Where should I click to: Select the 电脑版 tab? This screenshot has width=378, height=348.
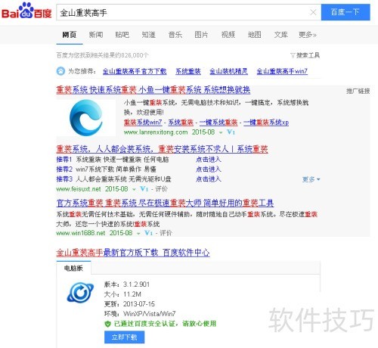click(73, 268)
